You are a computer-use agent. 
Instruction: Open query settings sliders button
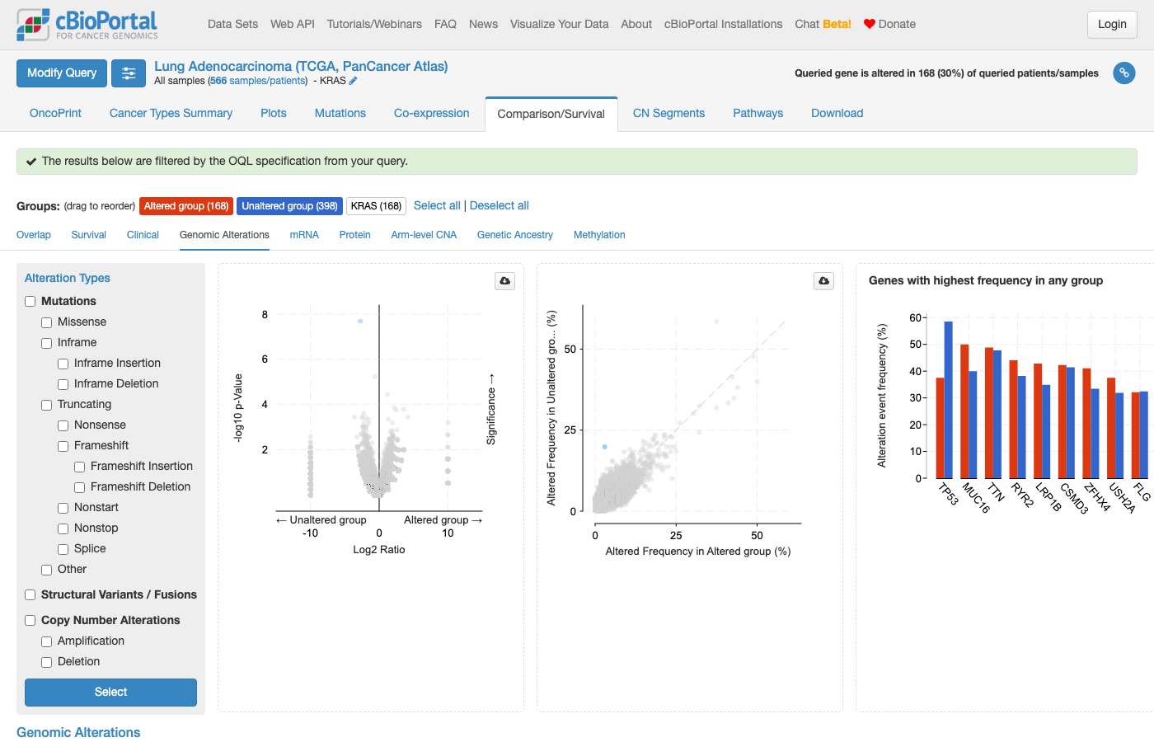click(x=129, y=73)
